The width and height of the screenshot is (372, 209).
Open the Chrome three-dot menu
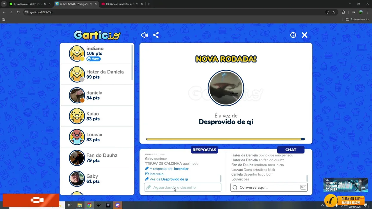pyautogui.click(x=367, y=12)
